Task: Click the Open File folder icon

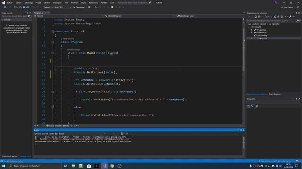Action: (x=20, y=8)
